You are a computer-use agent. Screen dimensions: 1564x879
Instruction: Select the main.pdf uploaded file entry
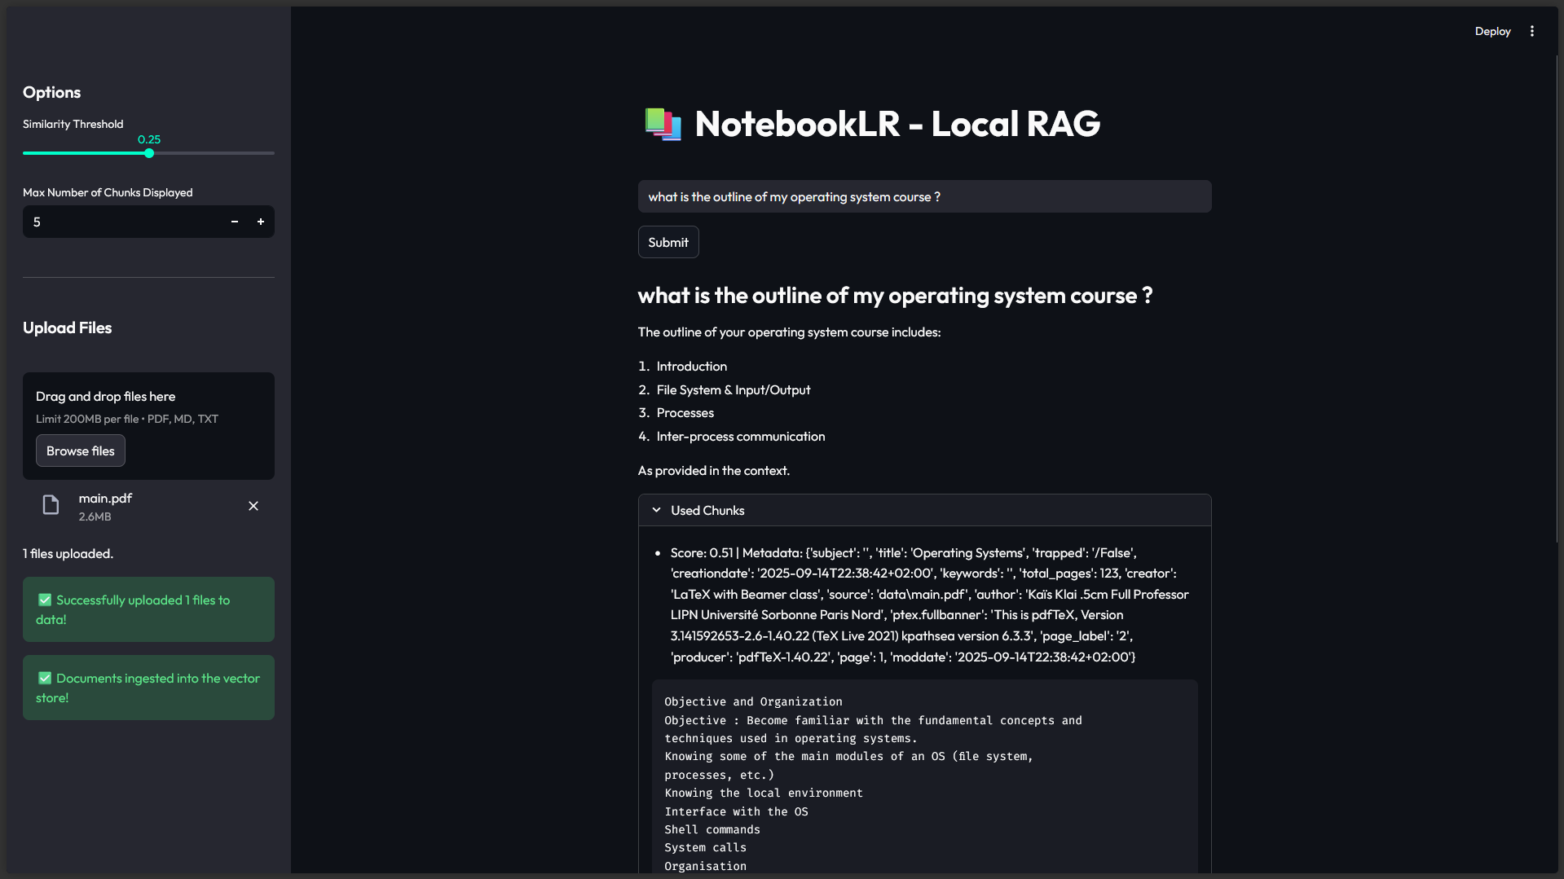click(104, 505)
